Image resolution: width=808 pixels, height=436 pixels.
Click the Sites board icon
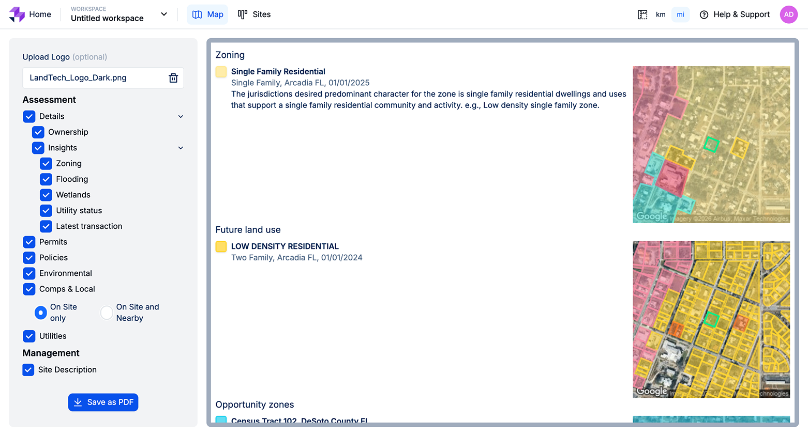tap(242, 14)
